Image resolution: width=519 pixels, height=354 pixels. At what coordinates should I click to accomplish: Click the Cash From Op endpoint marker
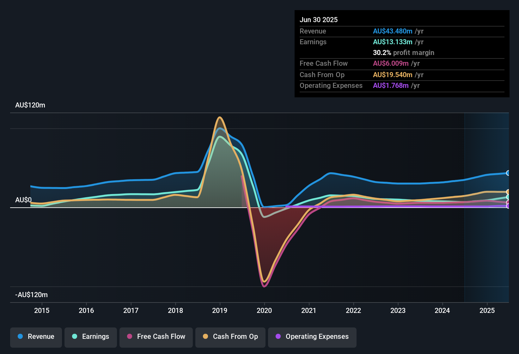(x=508, y=192)
